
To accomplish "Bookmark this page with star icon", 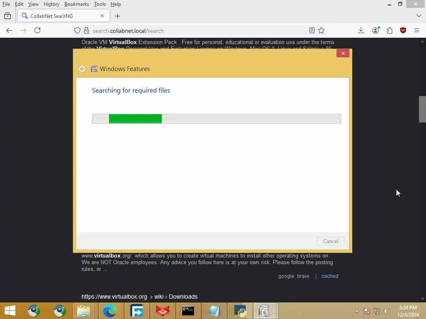I will pyautogui.click(x=321, y=30).
